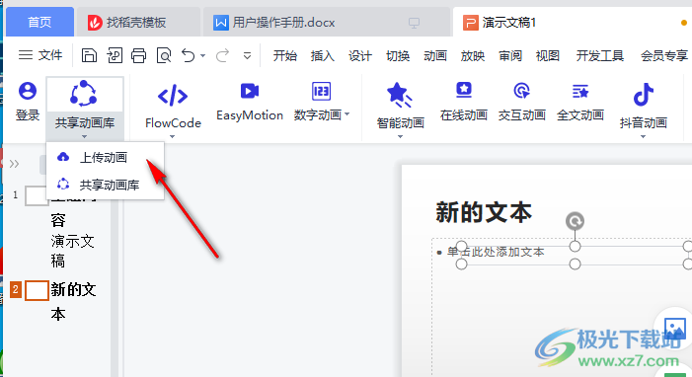Select 共享动画库 menu entry in dropdown

(105, 185)
